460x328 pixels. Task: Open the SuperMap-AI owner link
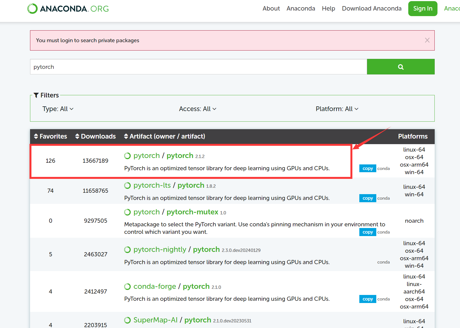coord(155,320)
